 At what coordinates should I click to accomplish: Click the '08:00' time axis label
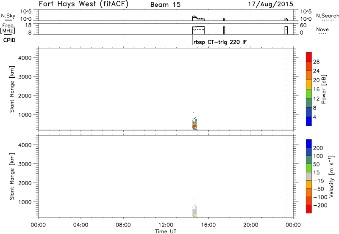point(123,225)
